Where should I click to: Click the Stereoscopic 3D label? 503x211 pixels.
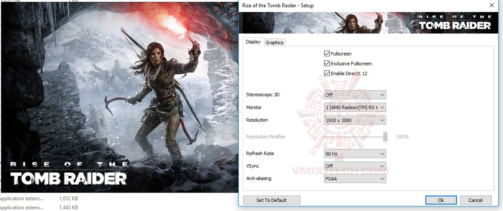coord(263,95)
